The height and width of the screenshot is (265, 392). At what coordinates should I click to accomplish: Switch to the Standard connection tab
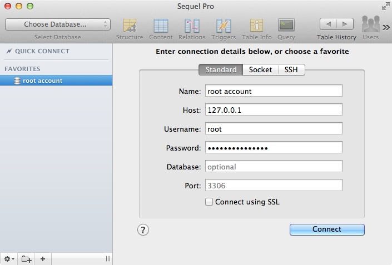click(x=221, y=69)
